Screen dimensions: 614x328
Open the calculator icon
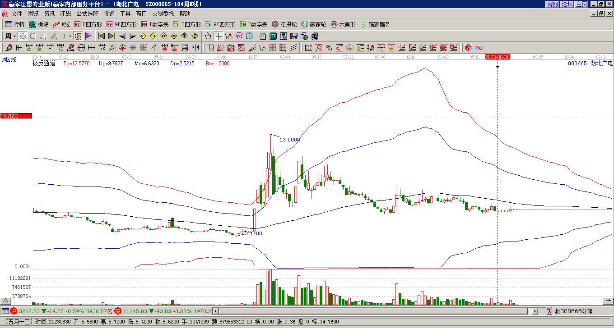(273, 36)
